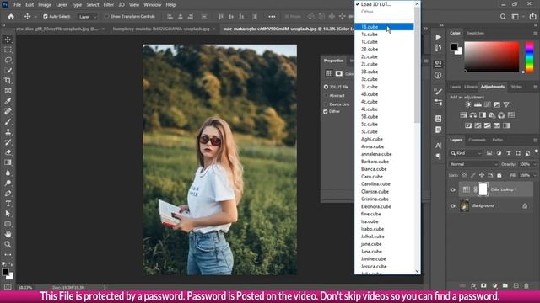Open the File menu
The width and height of the screenshot is (540, 303).
click(x=17, y=5)
